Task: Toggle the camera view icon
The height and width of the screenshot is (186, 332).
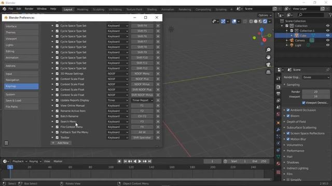Action: tap(268, 65)
